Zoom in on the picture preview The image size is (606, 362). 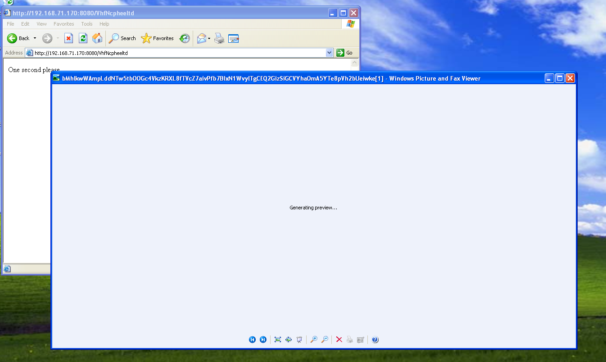(x=314, y=339)
